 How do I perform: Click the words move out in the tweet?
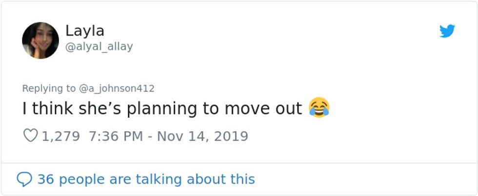click(263, 109)
